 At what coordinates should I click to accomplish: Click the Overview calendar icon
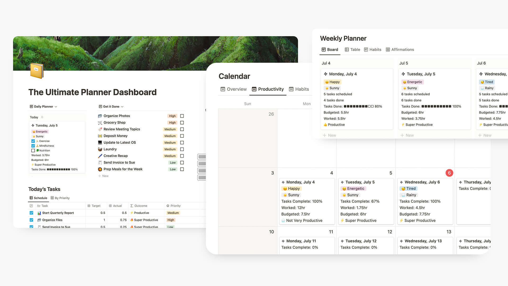coord(222,89)
